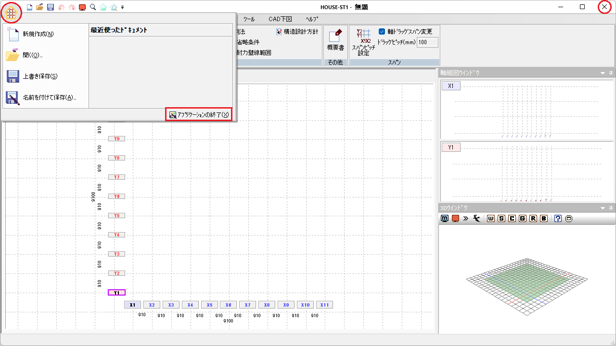Viewport: 616px width, 346px height.
Task: Open the 概要書 summary report tool
Action: 335,39
